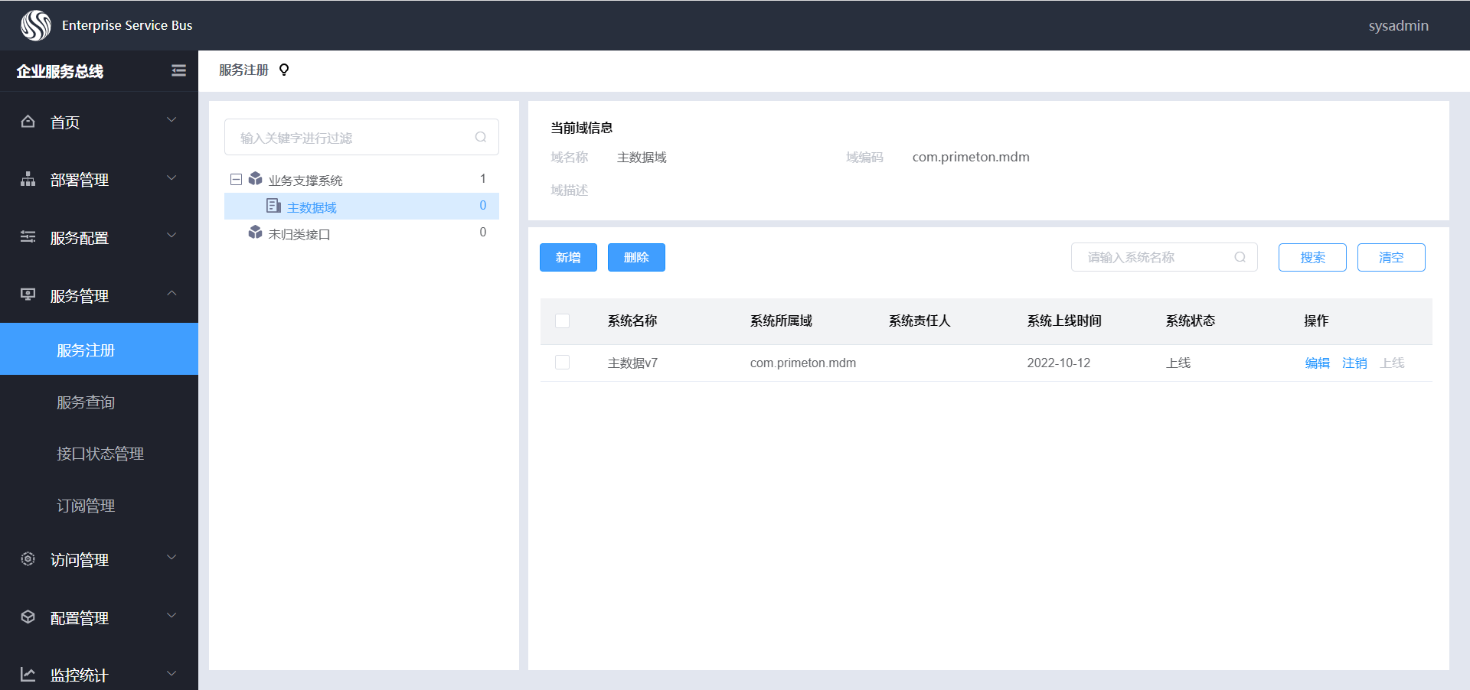Click the 系统责任人 column header

[920, 321]
